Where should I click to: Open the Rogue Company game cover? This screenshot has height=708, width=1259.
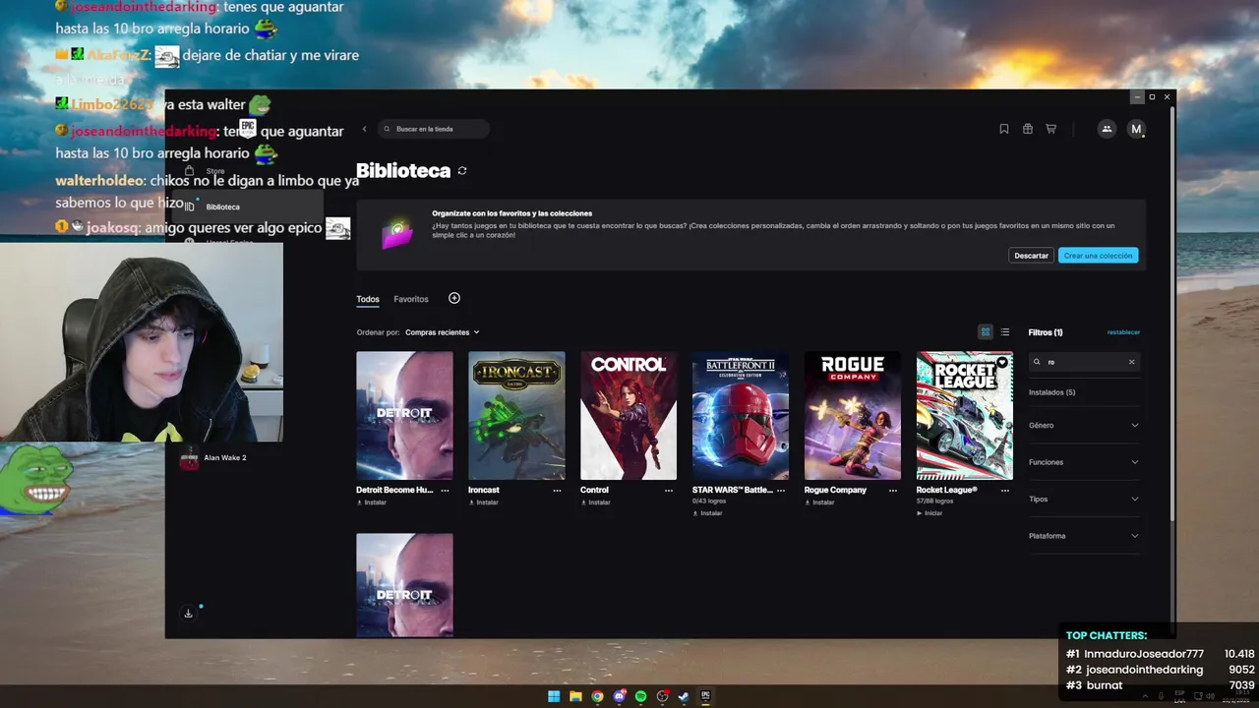(853, 416)
